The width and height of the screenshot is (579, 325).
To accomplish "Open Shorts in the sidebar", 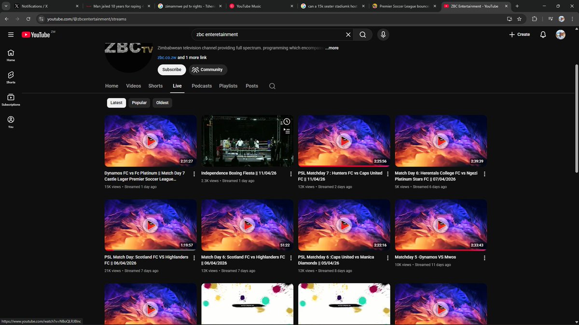I will pos(11,78).
